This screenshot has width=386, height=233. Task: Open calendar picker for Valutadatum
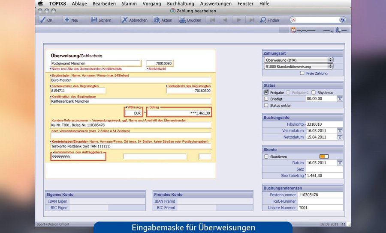click(x=340, y=130)
